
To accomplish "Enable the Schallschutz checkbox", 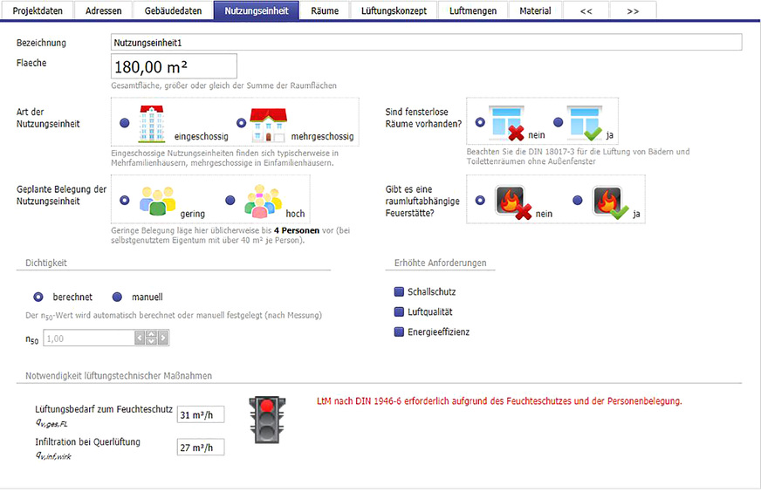I will click(399, 292).
